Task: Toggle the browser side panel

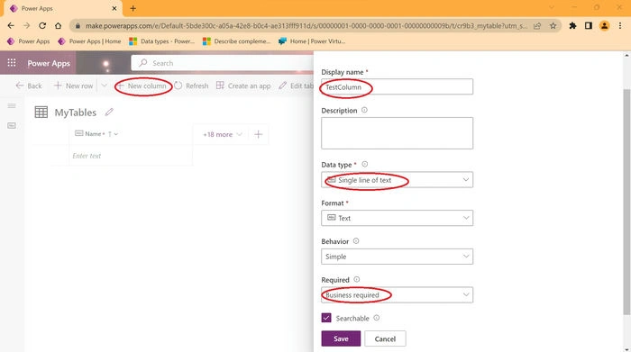Action: click(x=589, y=26)
